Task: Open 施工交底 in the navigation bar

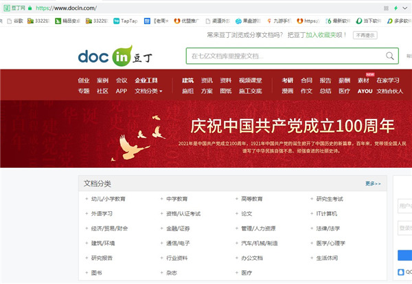Action: (251, 91)
